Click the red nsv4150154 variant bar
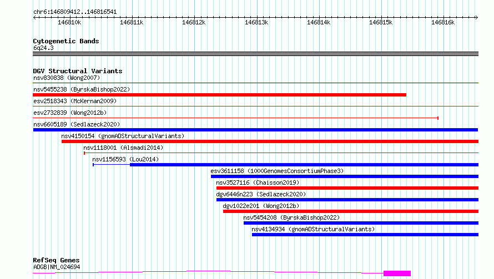The height and width of the screenshot is (279, 494). tap(270, 141)
